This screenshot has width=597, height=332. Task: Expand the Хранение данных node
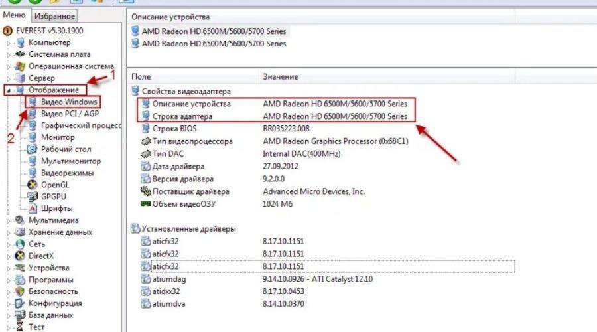[9, 232]
